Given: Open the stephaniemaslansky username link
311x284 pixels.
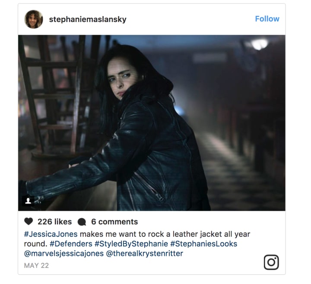Looking at the screenshot, I should click(88, 19).
